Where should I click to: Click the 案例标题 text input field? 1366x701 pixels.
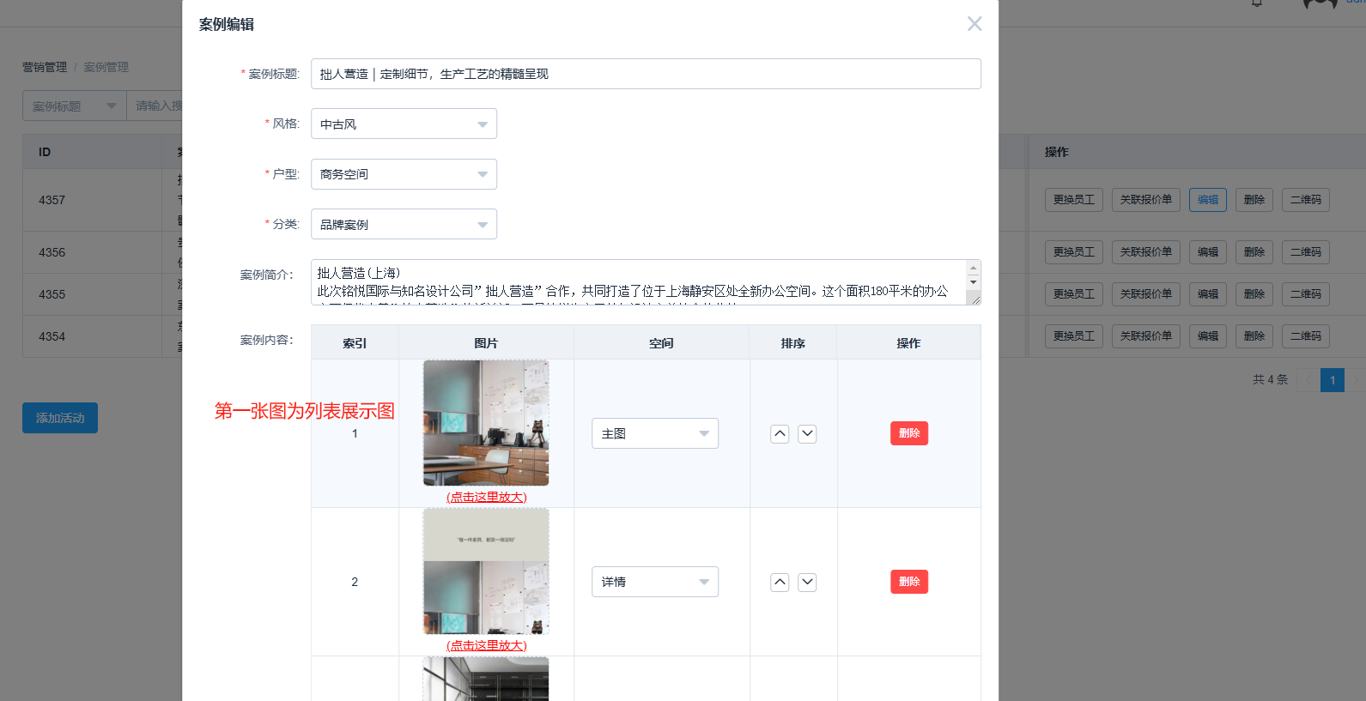point(646,74)
